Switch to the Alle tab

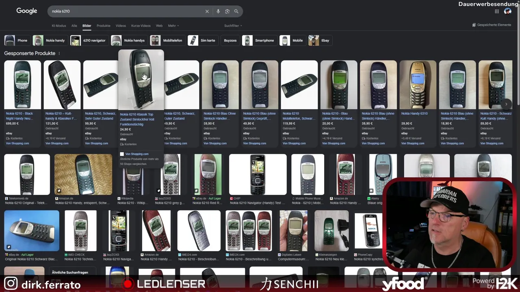tap(74, 26)
